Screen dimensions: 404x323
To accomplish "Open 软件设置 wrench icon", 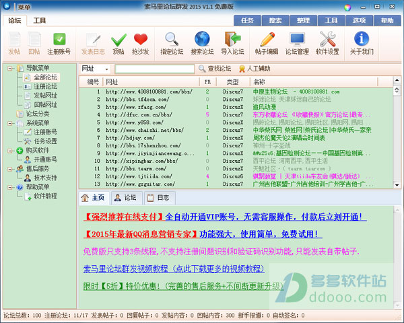I will coord(327,43).
